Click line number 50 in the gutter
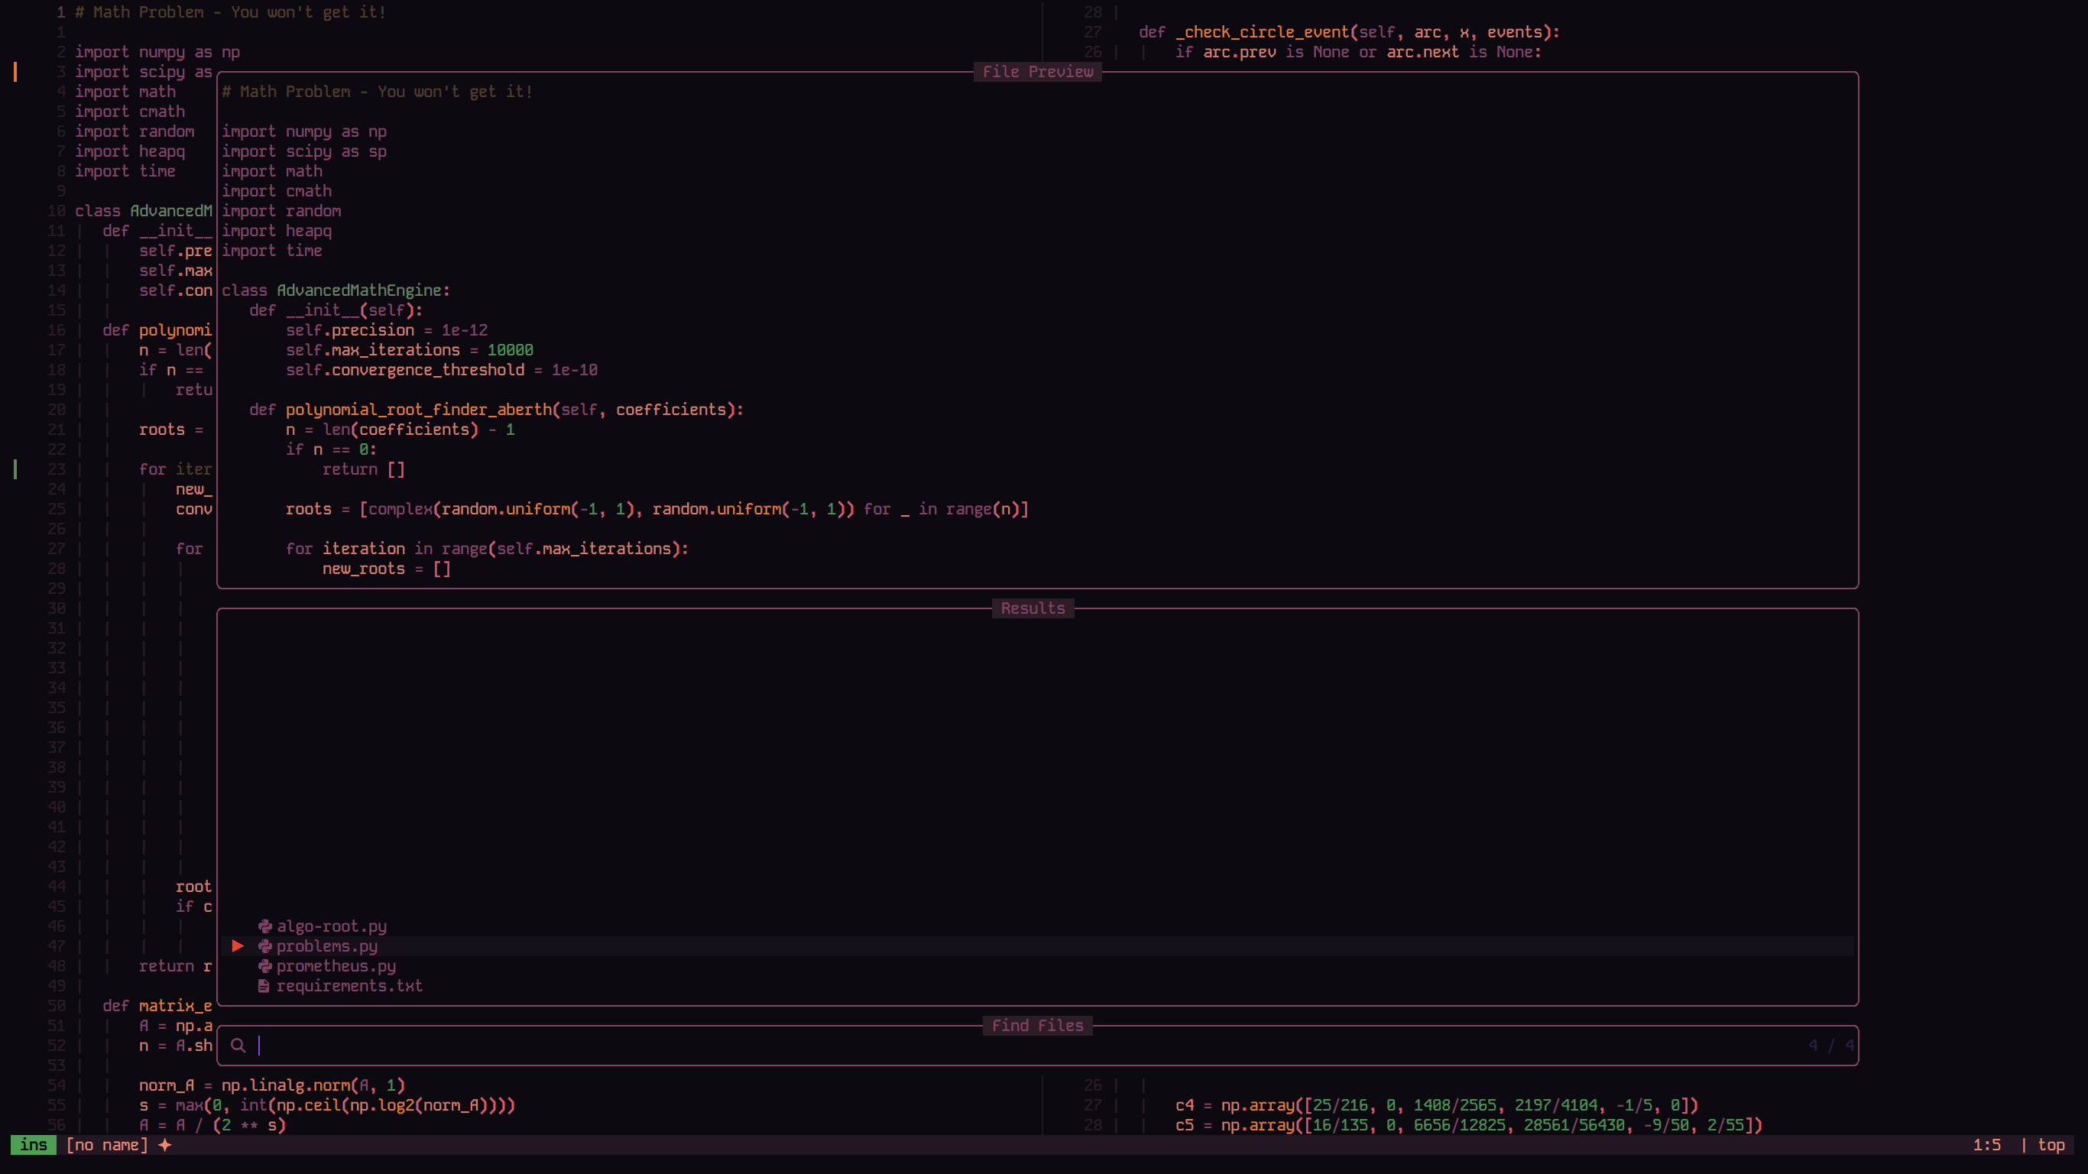The height and width of the screenshot is (1174, 2088). click(x=56, y=1005)
